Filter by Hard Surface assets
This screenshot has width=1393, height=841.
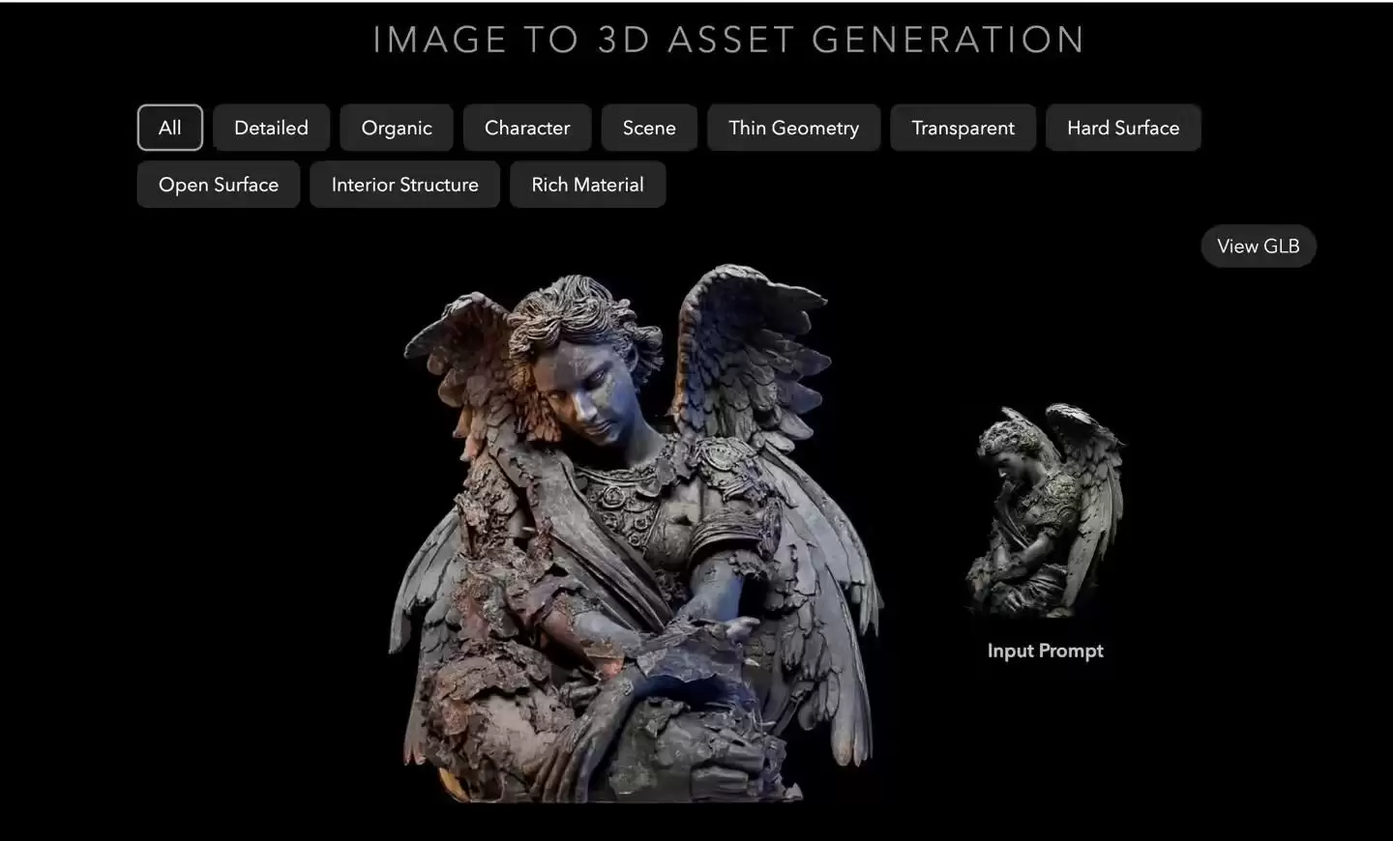[x=1122, y=128]
